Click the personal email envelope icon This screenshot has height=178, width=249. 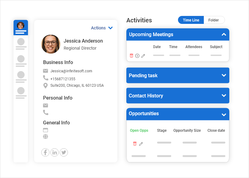[x=45, y=105]
